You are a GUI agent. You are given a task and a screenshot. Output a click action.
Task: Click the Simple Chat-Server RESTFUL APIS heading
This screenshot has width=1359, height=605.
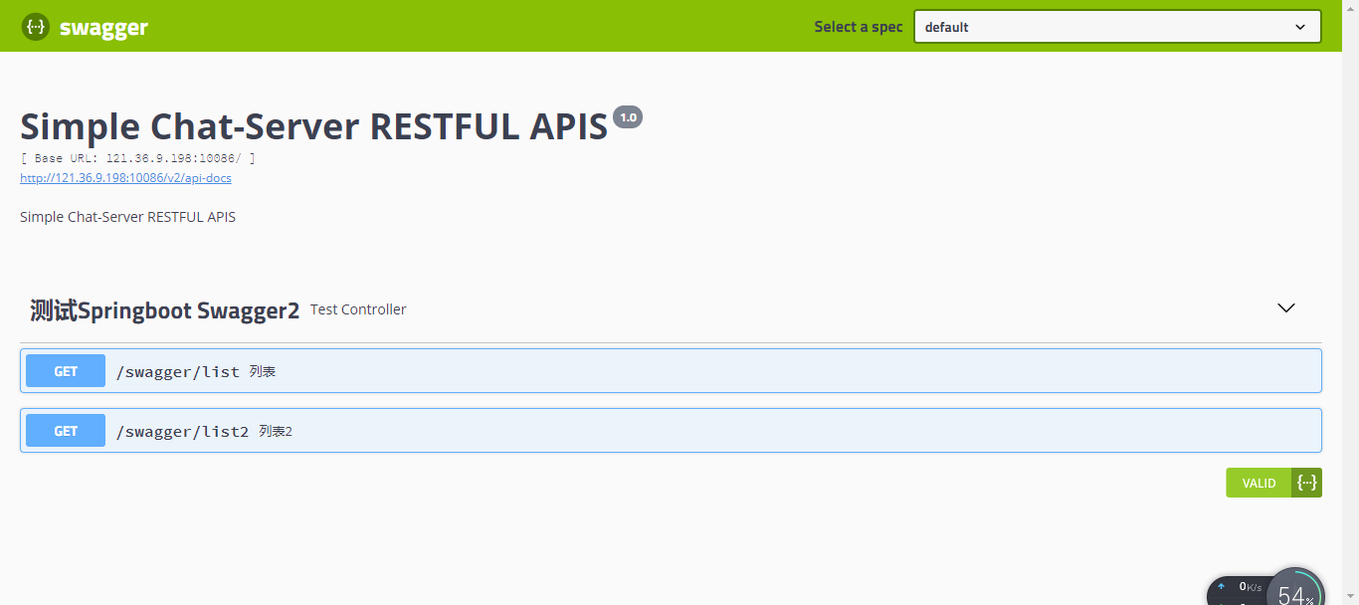coord(313,127)
